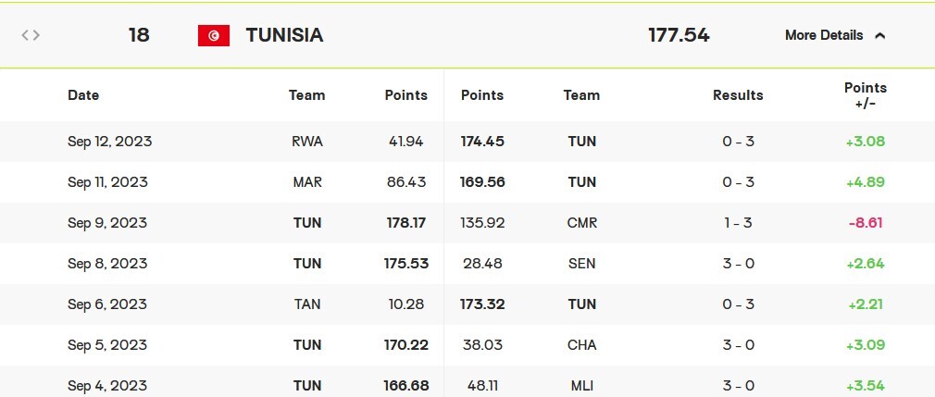935x397 pixels.
Task: Click the 1 - 3 result versus CMR
Action: pyautogui.click(x=738, y=223)
